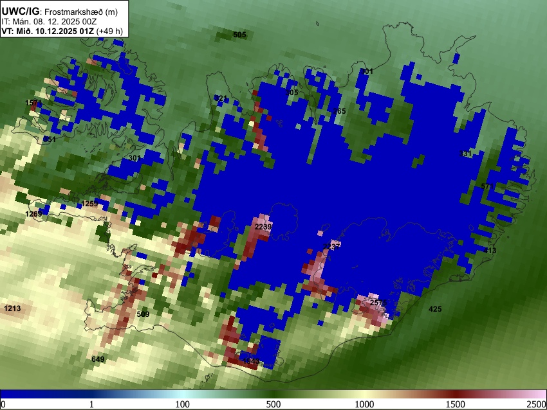Click the 2239 map value label
This screenshot has width=547, height=410.
(x=263, y=227)
